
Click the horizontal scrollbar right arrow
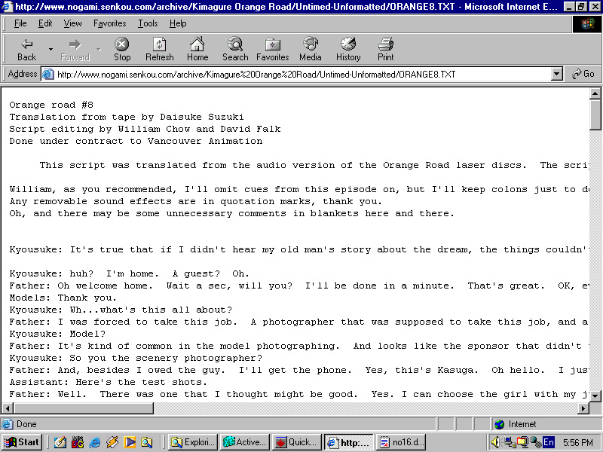[x=583, y=408]
